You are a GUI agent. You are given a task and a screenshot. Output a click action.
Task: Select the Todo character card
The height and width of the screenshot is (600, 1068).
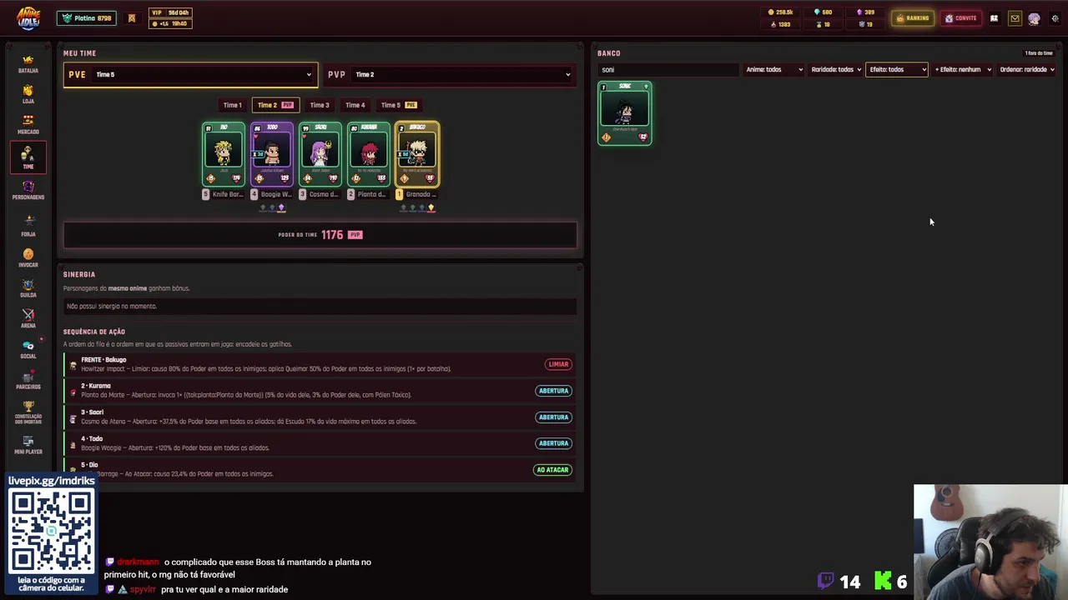click(x=272, y=154)
